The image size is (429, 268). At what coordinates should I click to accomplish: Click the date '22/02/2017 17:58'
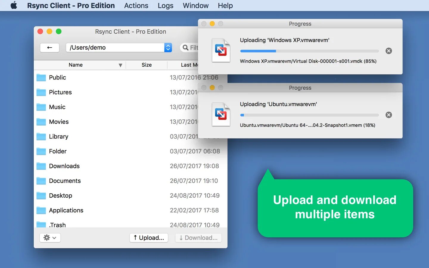[x=194, y=210]
